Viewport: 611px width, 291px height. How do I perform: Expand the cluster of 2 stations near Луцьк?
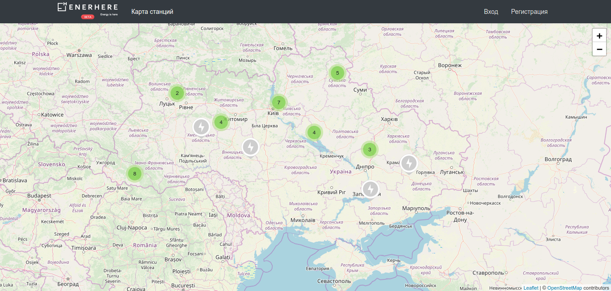pos(177,93)
